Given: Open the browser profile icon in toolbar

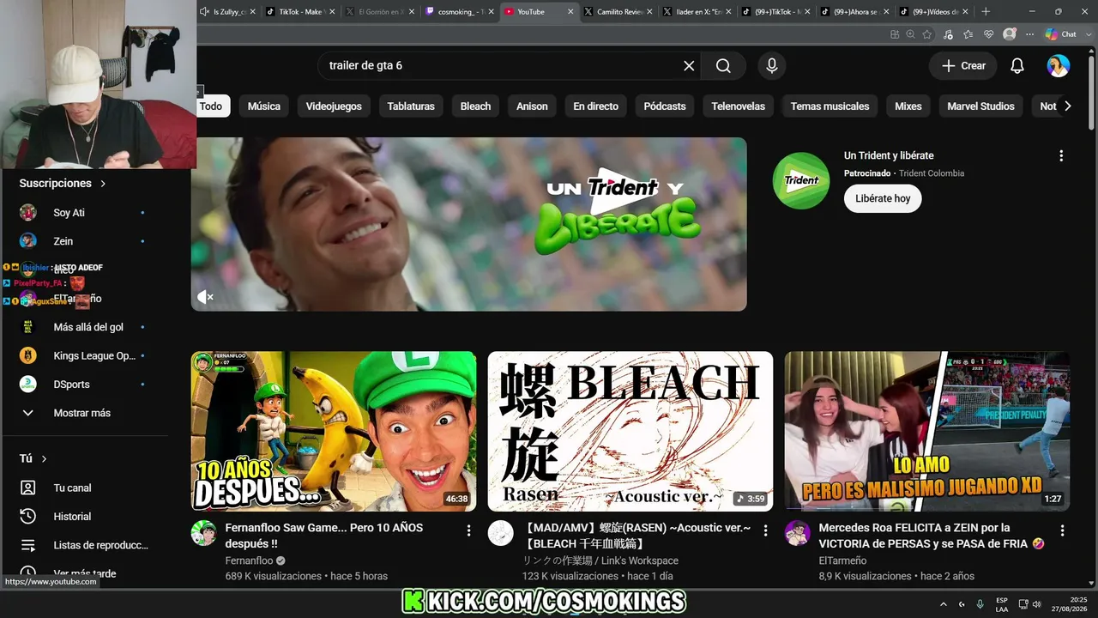Looking at the screenshot, I should coord(1010,34).
